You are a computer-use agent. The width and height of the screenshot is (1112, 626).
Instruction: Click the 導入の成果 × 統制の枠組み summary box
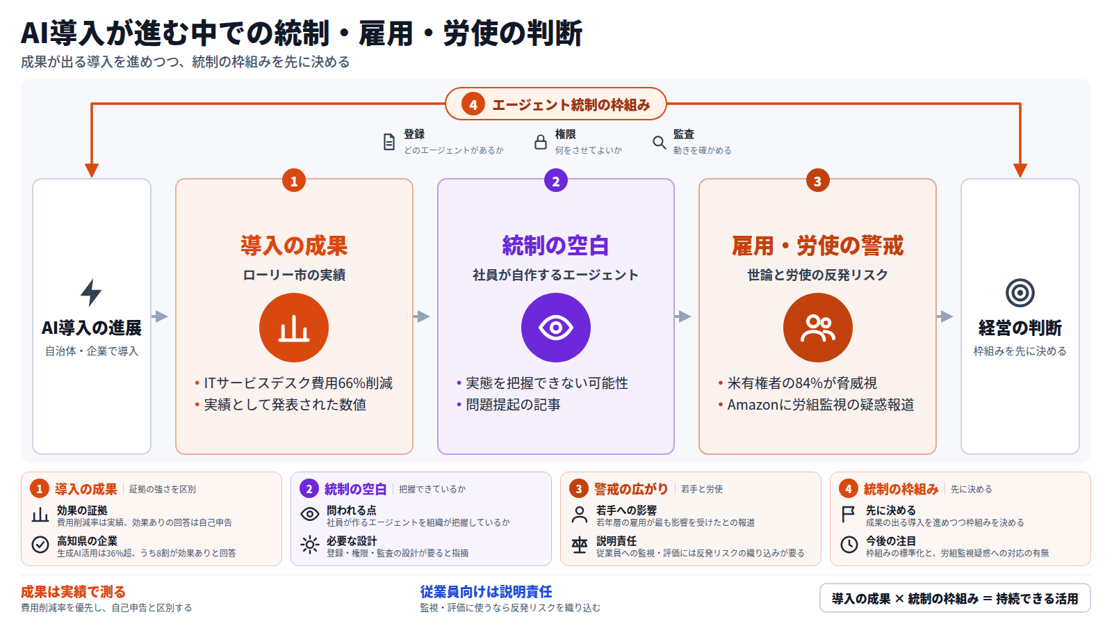click(x=955, y=598)
